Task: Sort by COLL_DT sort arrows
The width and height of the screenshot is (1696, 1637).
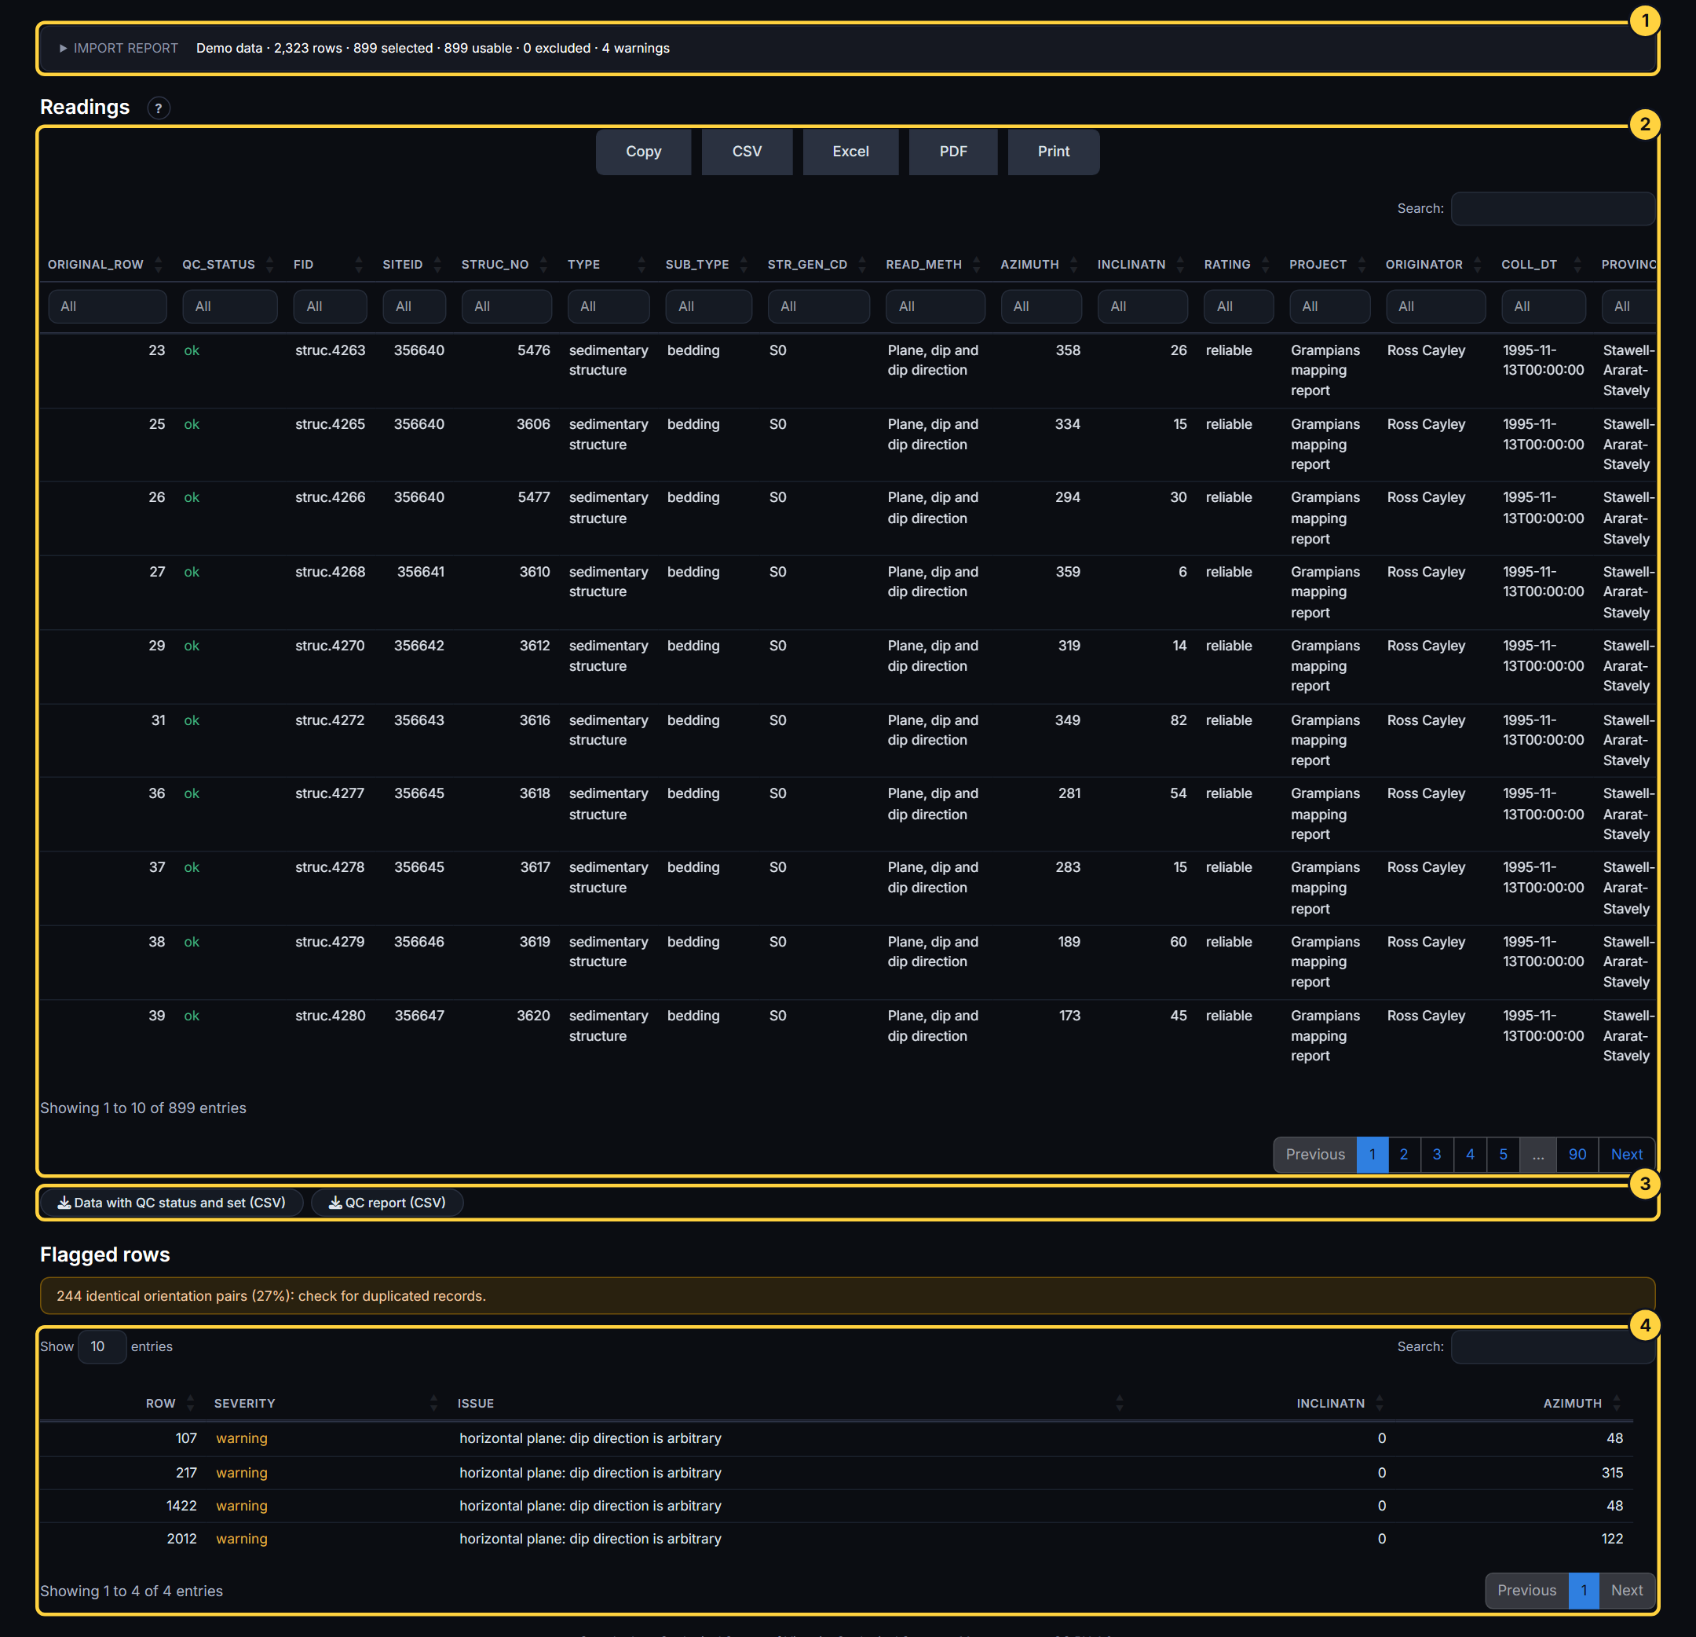Action: pos(1577,265)
